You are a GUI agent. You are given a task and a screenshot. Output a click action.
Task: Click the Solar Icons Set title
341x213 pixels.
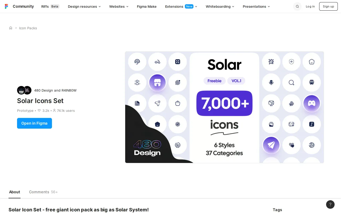click(x=40, y=101)
